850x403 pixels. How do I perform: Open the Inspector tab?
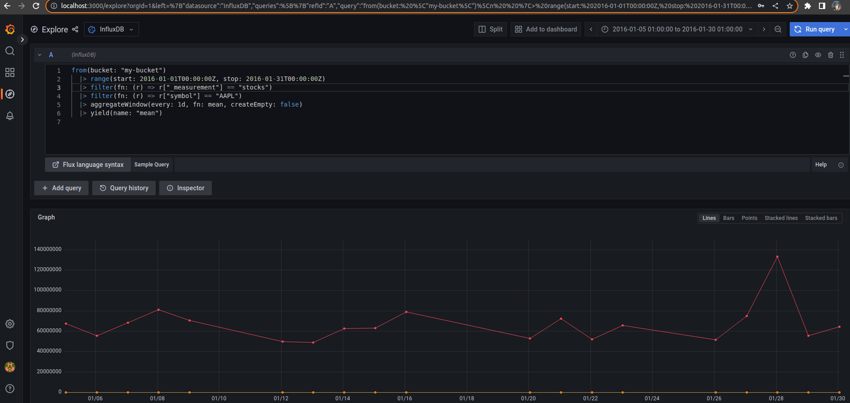(x=185, y=188)
